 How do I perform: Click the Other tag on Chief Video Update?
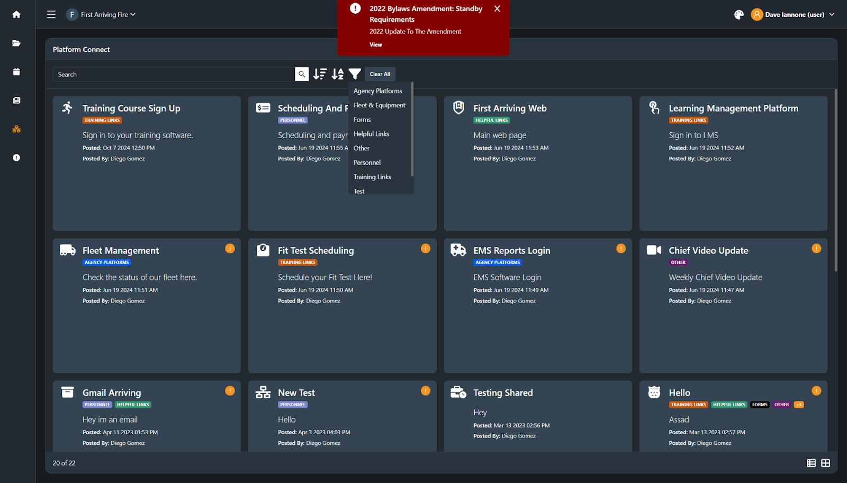678,262
